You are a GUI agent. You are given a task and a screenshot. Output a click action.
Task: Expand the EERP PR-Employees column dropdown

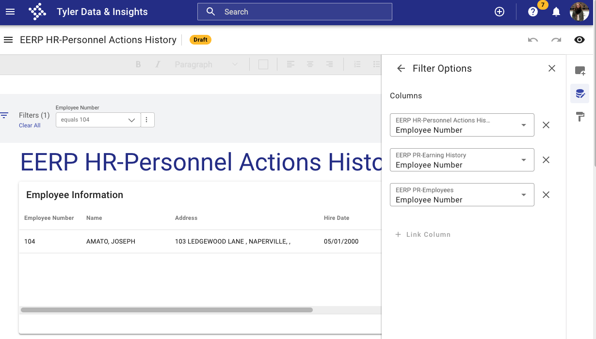click(x=462, y=195)
